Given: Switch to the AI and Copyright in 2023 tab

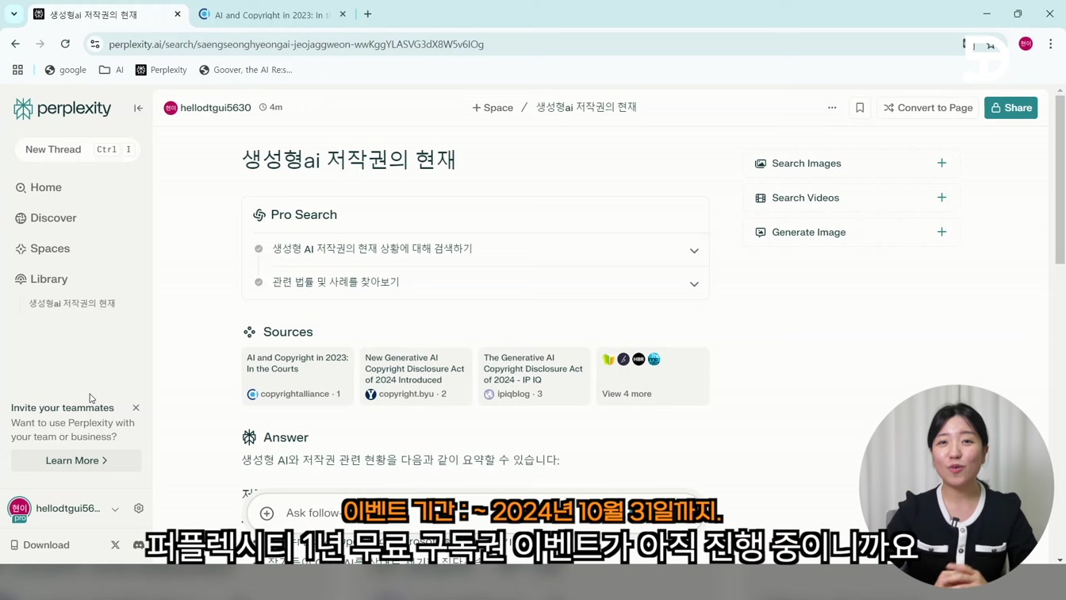Looking at the screenshot, I should coord(273,14).
